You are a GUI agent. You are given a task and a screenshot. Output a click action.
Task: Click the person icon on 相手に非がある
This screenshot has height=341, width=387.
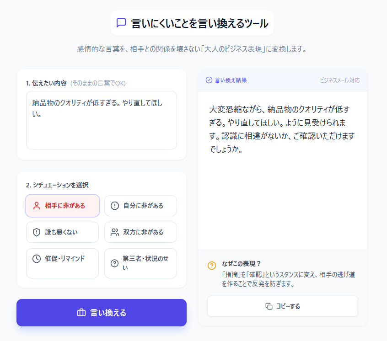point(38,206)
